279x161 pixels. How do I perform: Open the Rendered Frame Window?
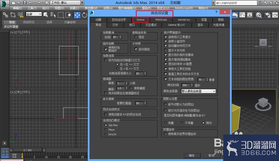coord(275,15)
